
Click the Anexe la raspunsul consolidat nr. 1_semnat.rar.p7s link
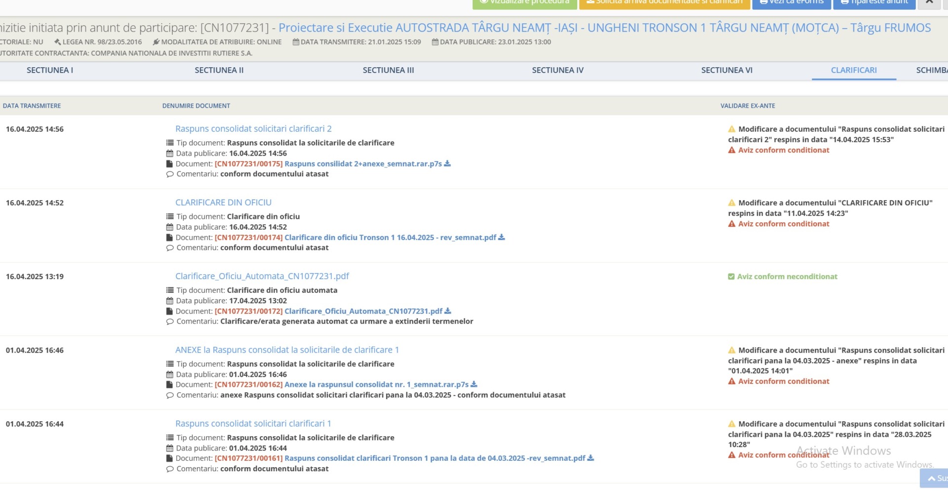(x=376, y=384)
